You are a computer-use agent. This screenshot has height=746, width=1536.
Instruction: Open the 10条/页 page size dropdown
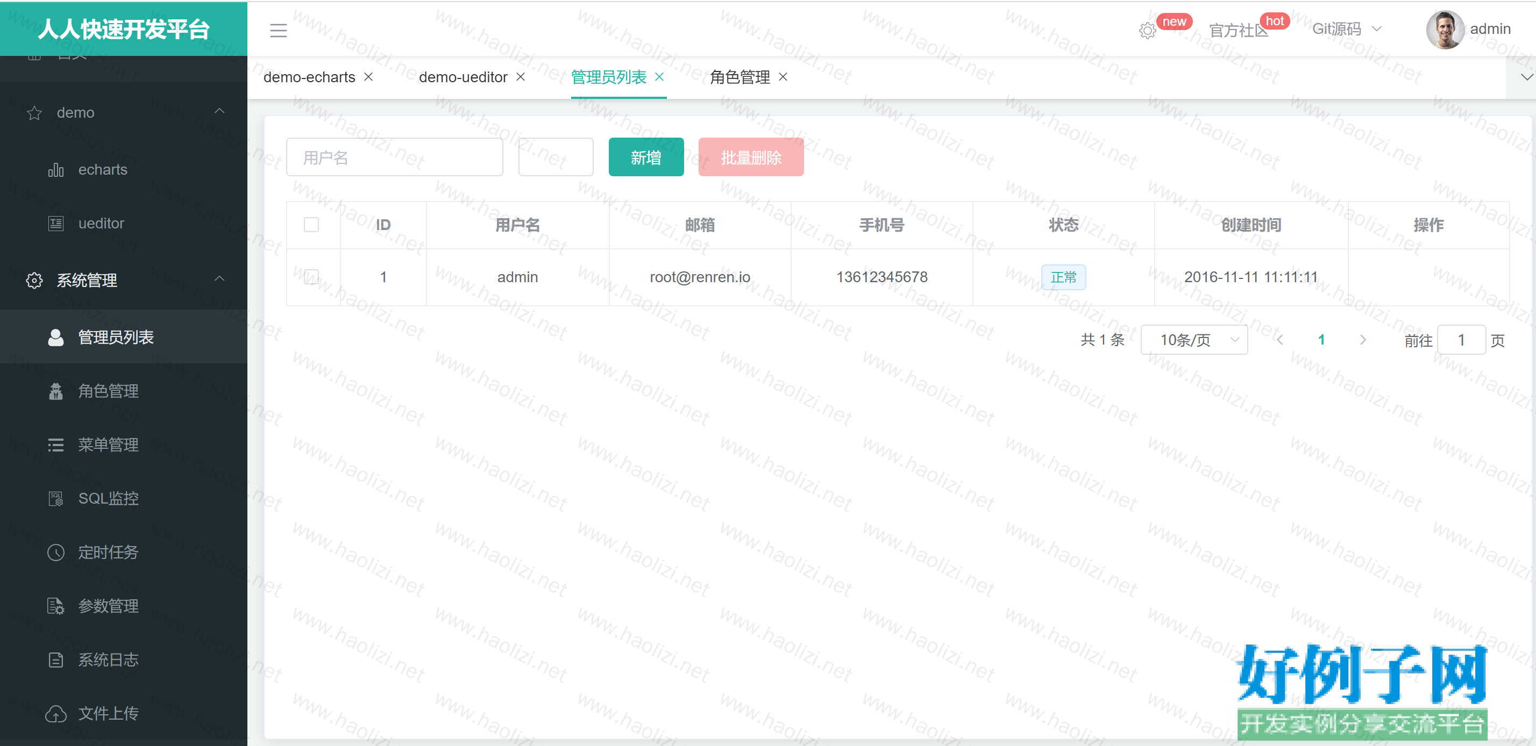point(1194,340)
